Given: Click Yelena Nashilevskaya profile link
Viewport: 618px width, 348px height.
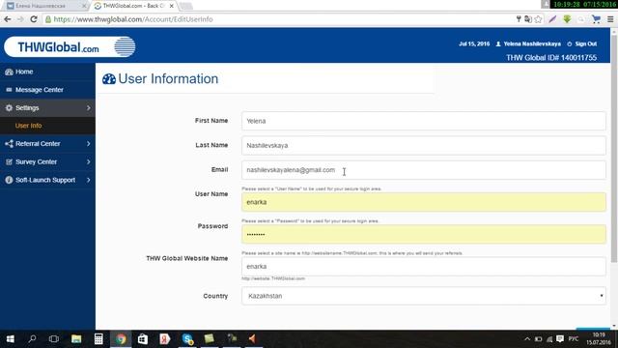Looking at the screenshot, I should coord(528,43).
